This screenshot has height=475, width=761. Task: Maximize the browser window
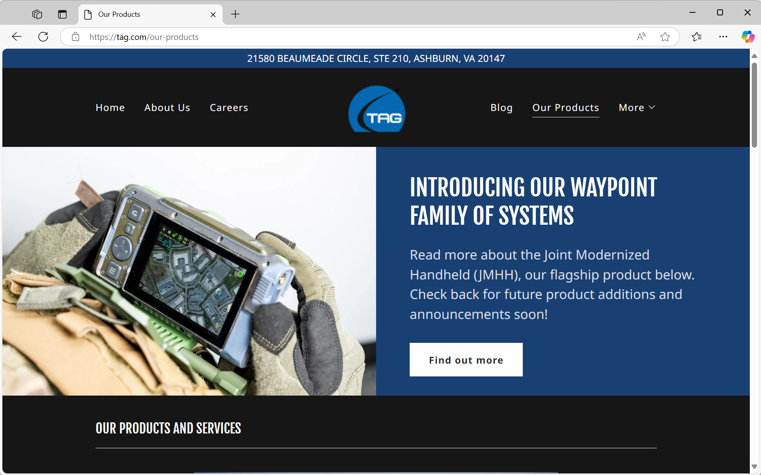pyautogui.click(x=720, y=13)
